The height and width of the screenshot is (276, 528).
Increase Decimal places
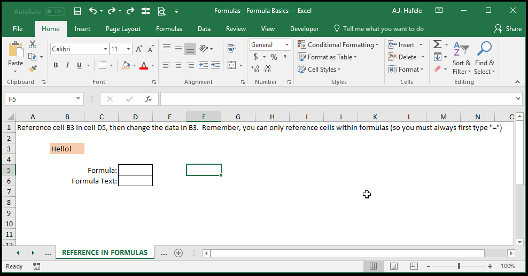(x=255, y=69)
